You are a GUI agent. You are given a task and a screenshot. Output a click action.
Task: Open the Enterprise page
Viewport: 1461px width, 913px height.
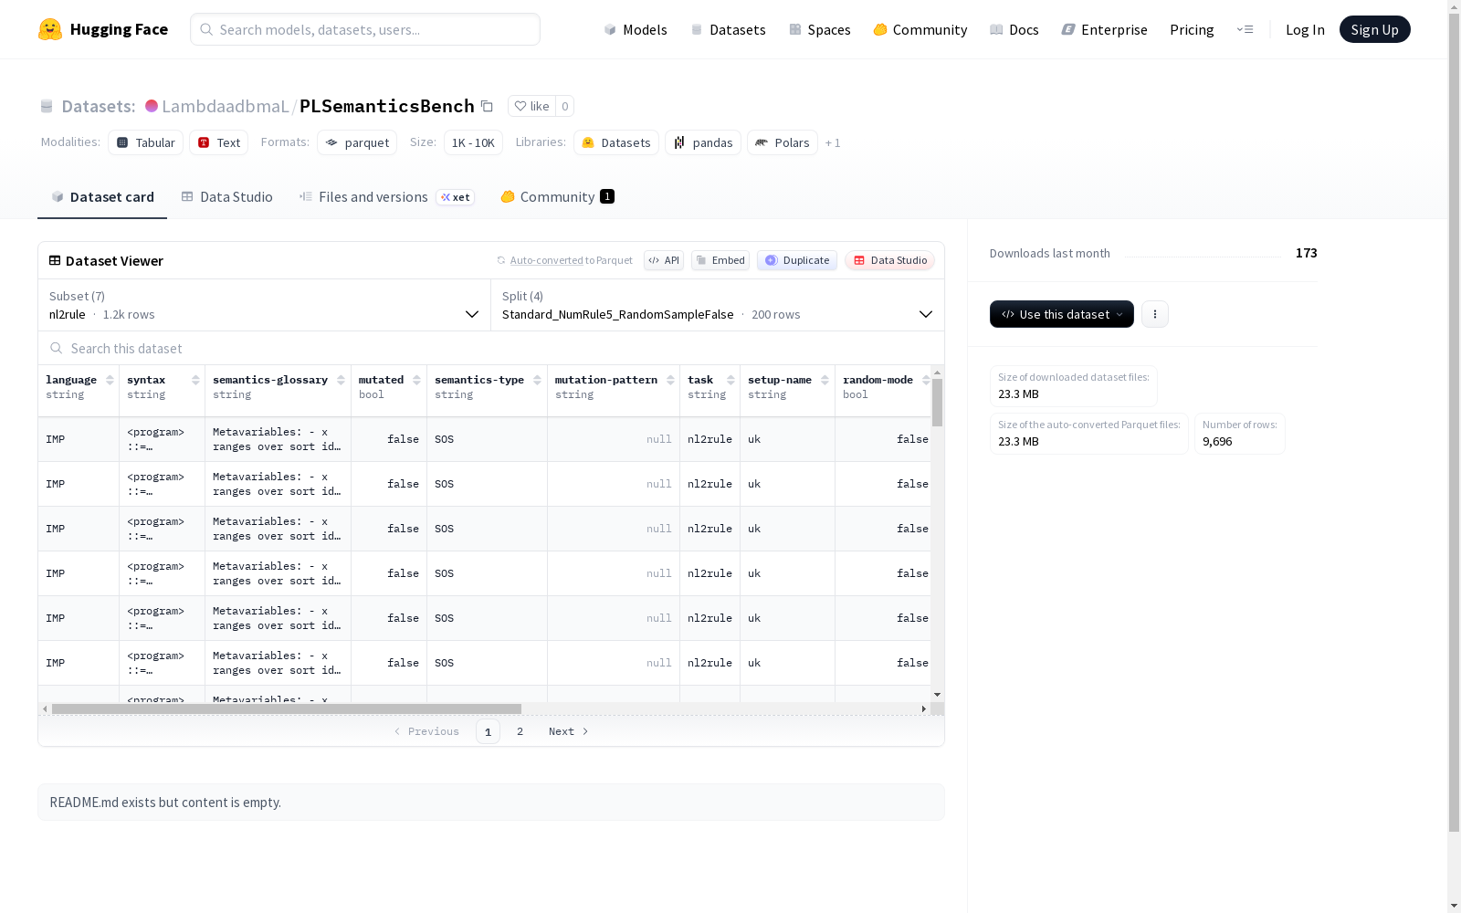1105,29
